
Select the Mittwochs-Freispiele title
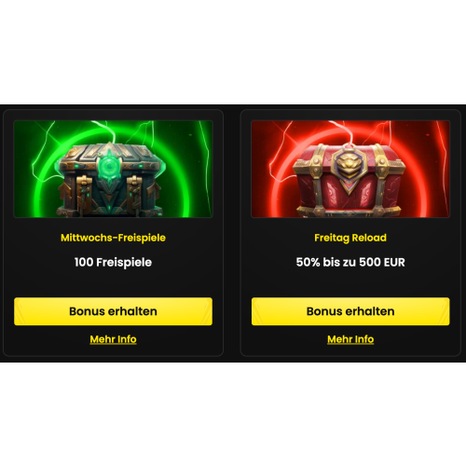tap(113, 238)
